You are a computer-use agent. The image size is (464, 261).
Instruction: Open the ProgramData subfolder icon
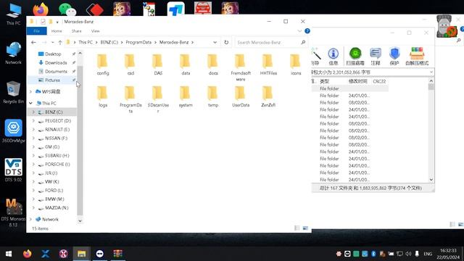click(130, 99)
